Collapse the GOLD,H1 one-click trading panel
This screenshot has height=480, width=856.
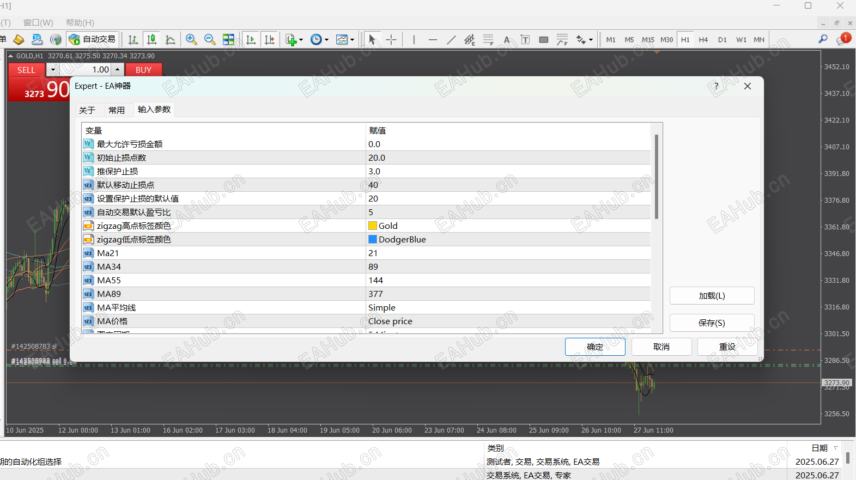click(x=10, y=56)
